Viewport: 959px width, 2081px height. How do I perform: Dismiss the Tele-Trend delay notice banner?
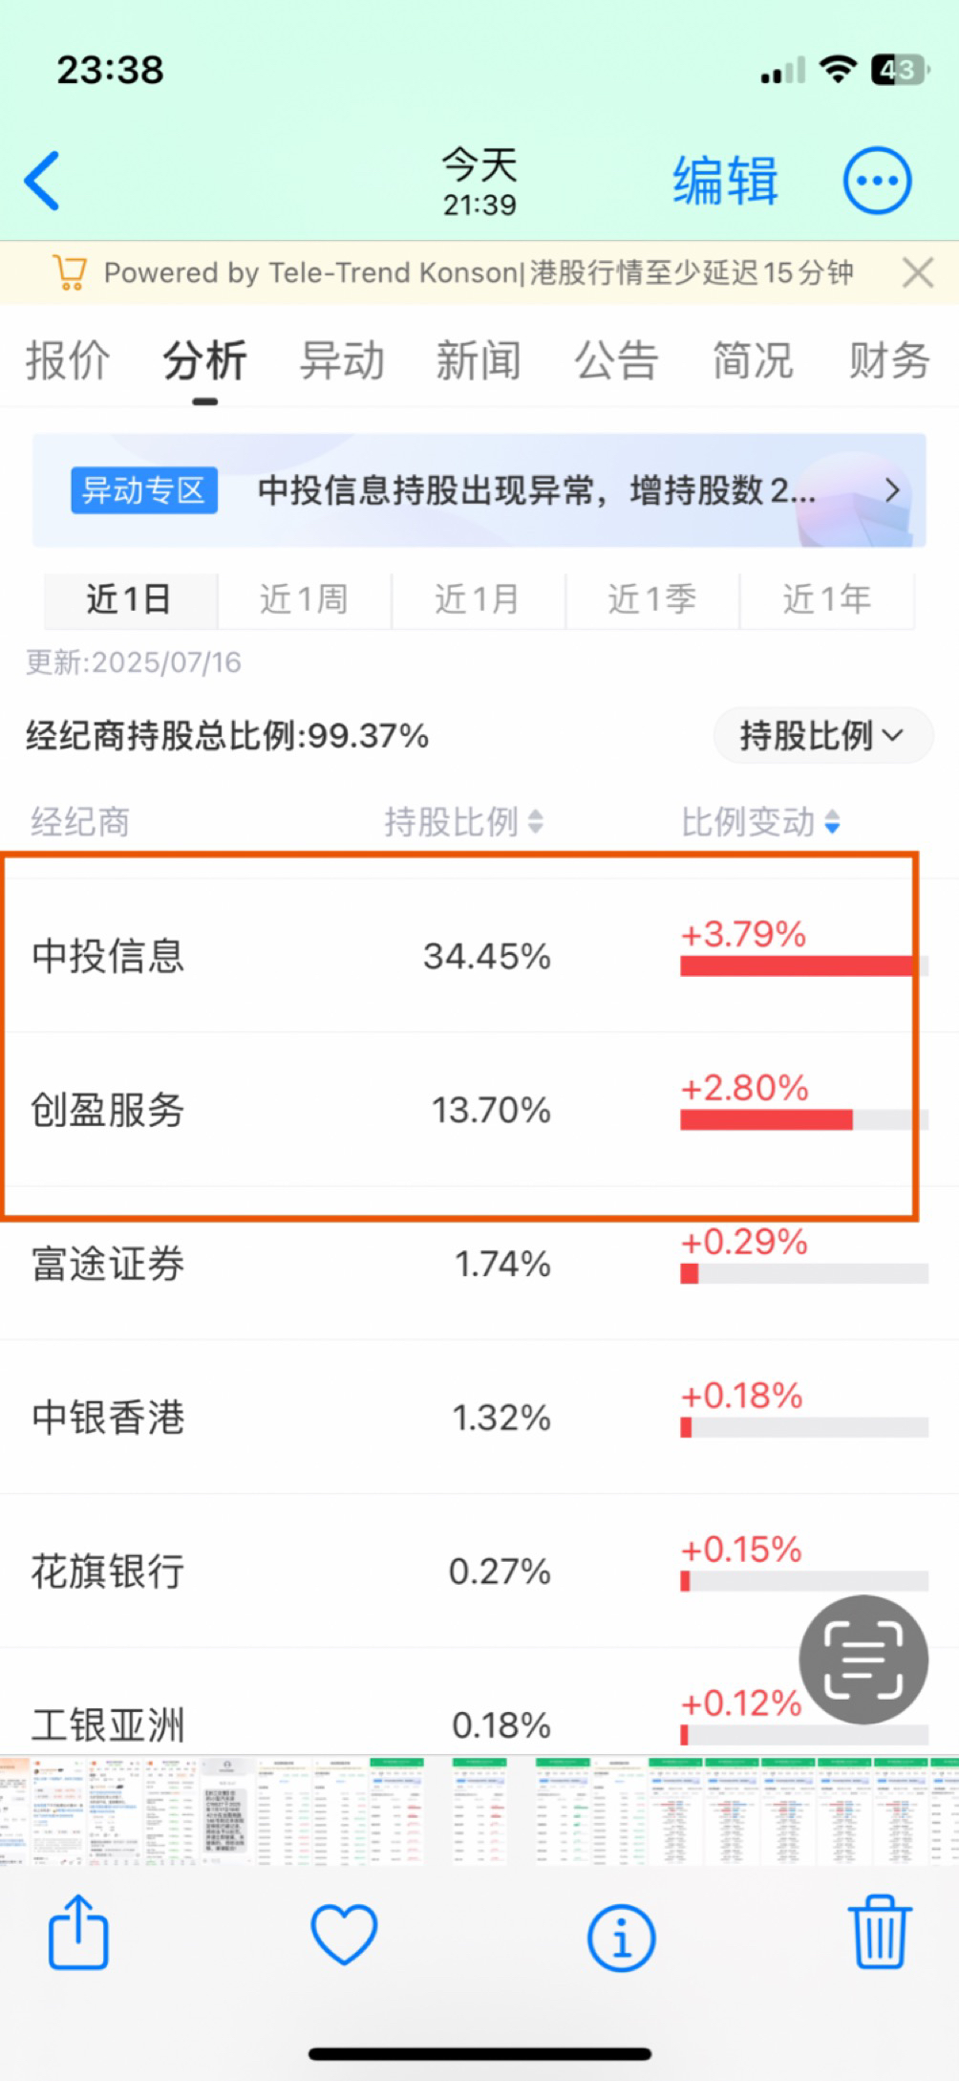(x=918, y=273)
